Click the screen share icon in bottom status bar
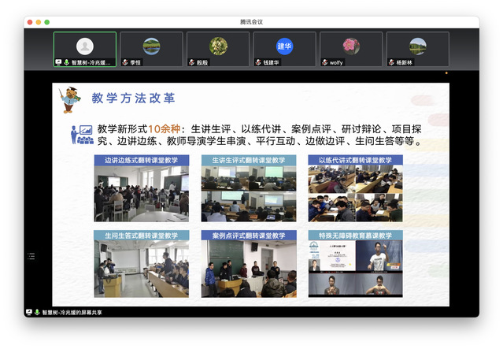Viewport: 503px width, 349px height. [x=29, y=312]
